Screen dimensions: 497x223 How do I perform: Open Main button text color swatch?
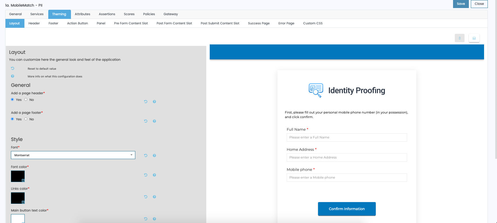(18, 219)
